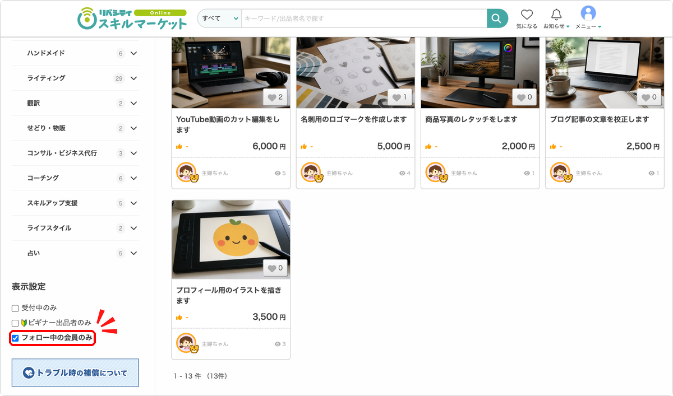
Task: Click thumbs-up rating icon on 6,000円 card
Action: [179, 147]
